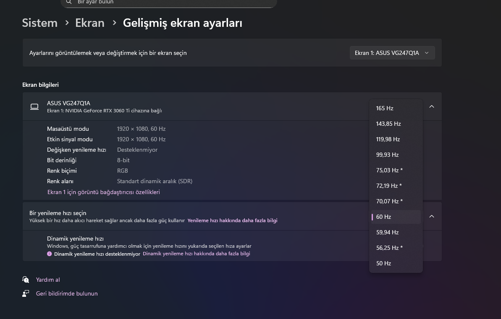Open Yenileme hızı hakkında daha fazla bilgi link
This screenshot has width=501, height=319.
click(232, 220)
